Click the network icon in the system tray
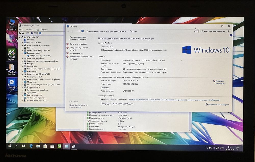Screen dimensions: 255x162 tap(214, 148)
